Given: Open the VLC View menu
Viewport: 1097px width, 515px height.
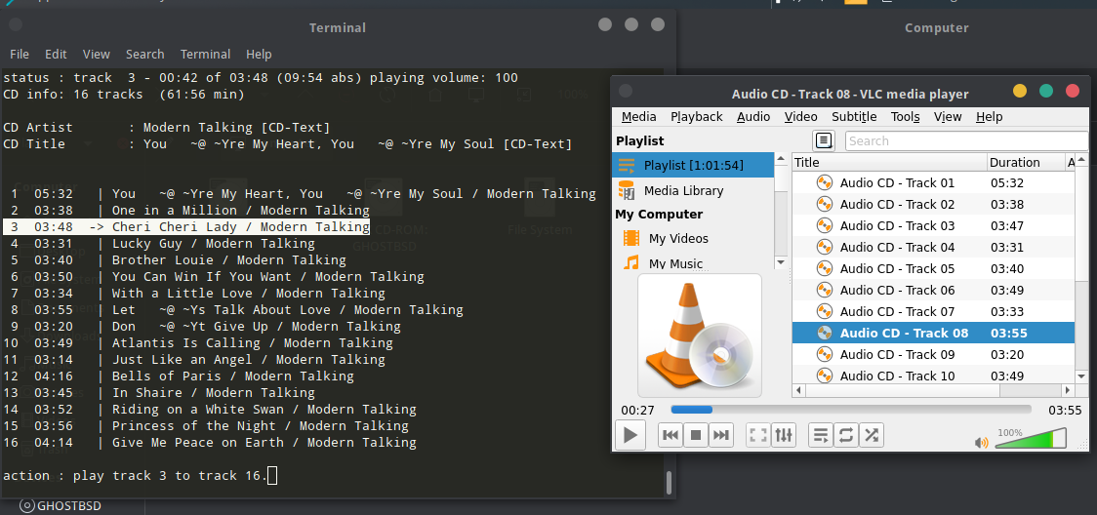Looking at the screenshot, I should click(x=948, y=117).
